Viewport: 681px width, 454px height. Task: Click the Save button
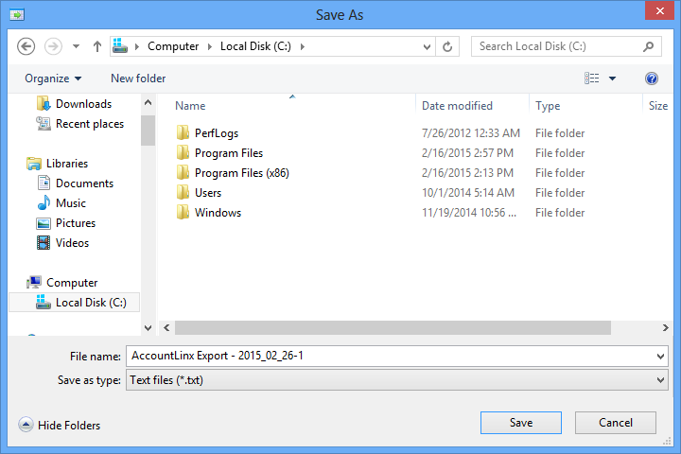(x=521, y=423)
